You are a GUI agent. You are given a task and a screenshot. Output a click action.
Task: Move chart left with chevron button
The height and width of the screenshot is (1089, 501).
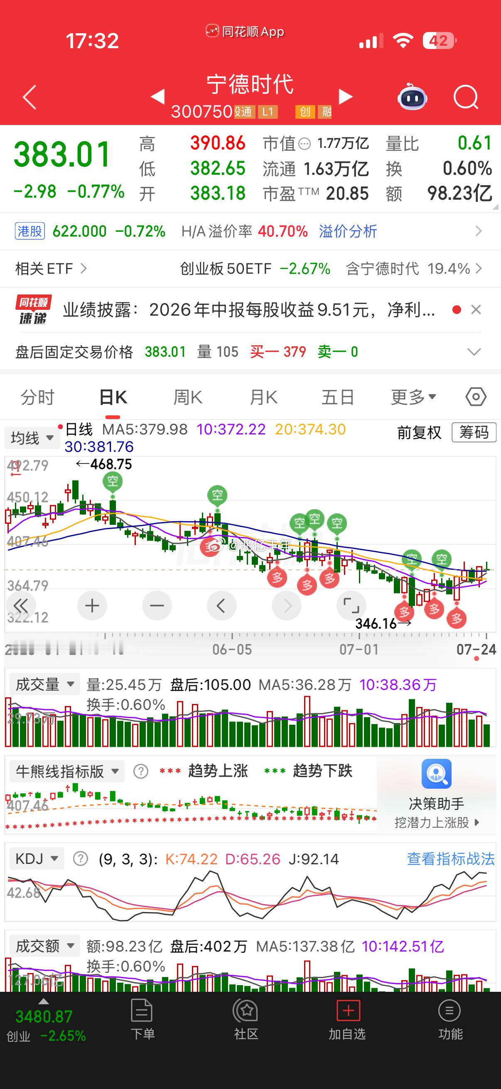(x=221, y=606)
